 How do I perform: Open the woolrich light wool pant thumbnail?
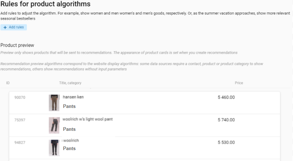point(54,125)
